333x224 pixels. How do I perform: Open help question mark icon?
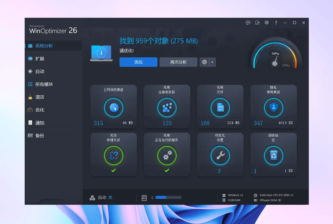pyautogui.click(x=276, y=23)
